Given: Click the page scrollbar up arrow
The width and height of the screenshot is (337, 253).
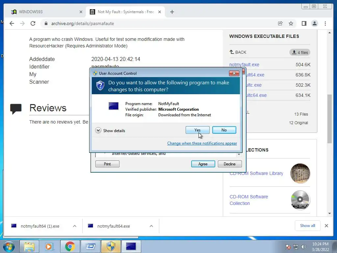Looking at the screenshot, I should 329,33.
